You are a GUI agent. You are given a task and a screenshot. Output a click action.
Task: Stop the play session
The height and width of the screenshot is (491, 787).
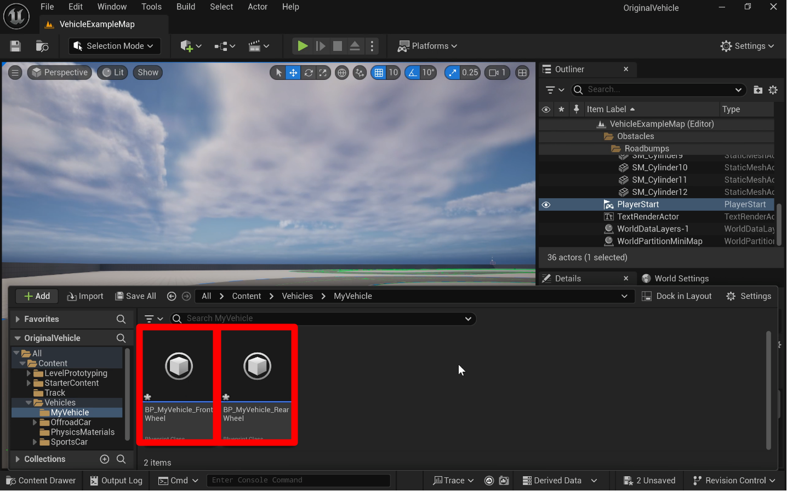tap(338, 46)
